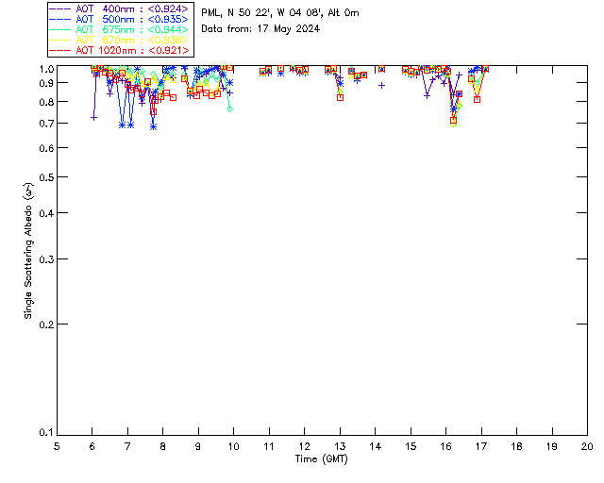Click the x-axis label 7

coord(127,446)
